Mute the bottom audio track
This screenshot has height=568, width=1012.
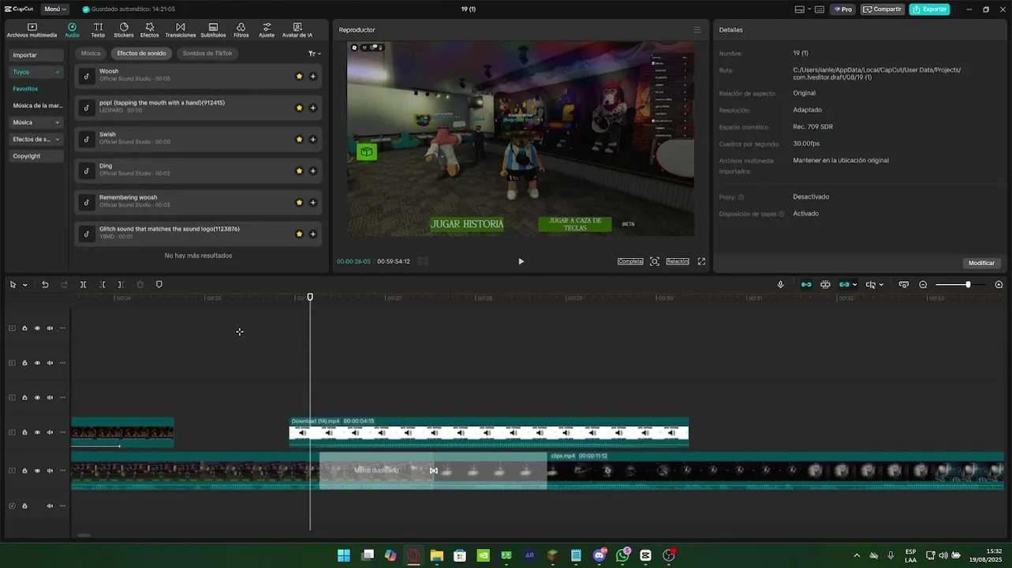pyautogui.click(x=50, y=506)
